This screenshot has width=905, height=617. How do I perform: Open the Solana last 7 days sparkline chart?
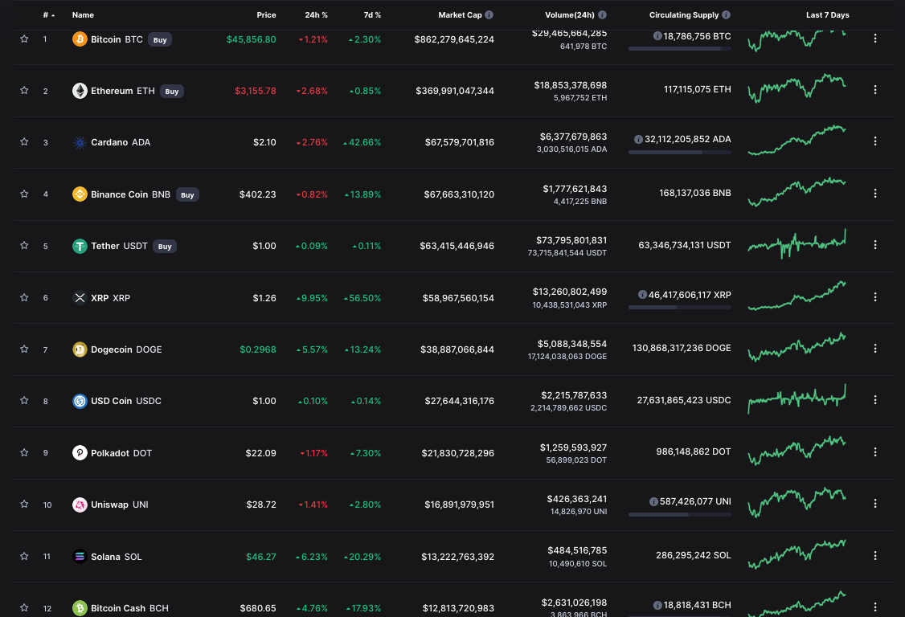click(x=797, y=554)
